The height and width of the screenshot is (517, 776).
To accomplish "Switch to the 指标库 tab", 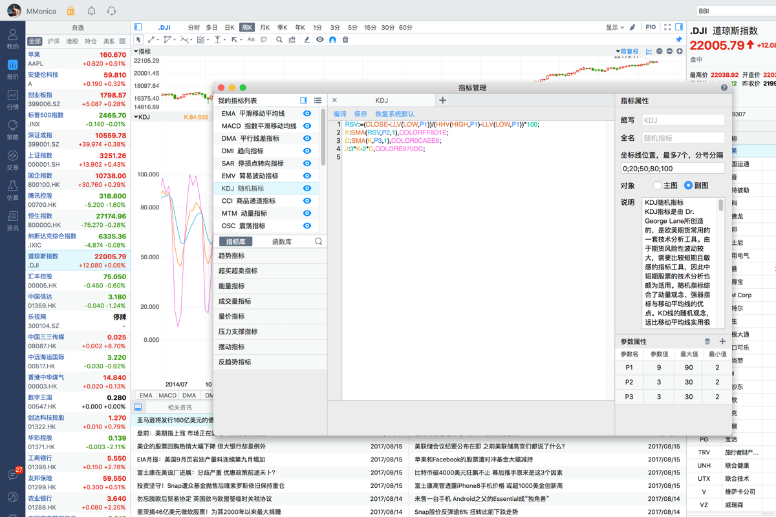I will click(236, 242).
